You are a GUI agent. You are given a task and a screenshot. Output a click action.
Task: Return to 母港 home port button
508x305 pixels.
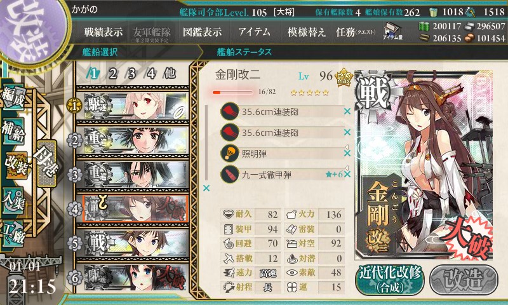point(46,163)
